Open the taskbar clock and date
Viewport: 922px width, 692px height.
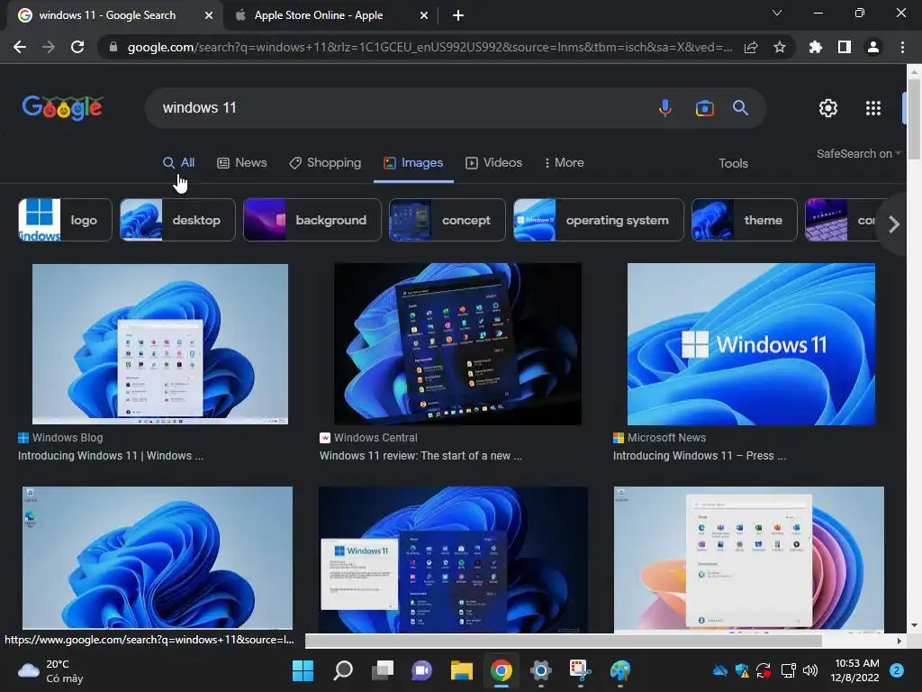click(x=855, y=670)
